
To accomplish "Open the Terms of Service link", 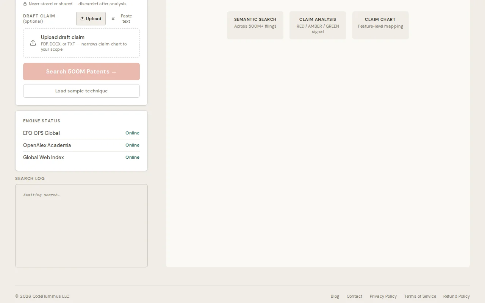I will 420,296.
